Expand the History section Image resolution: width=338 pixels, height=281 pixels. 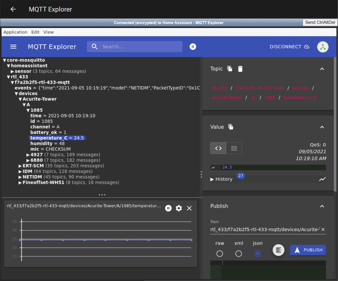click(221, 179)
